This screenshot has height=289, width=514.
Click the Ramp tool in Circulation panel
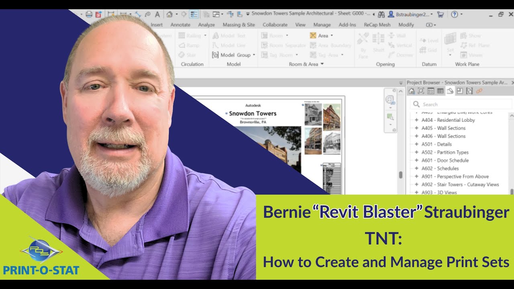click(x=189, y=45)
